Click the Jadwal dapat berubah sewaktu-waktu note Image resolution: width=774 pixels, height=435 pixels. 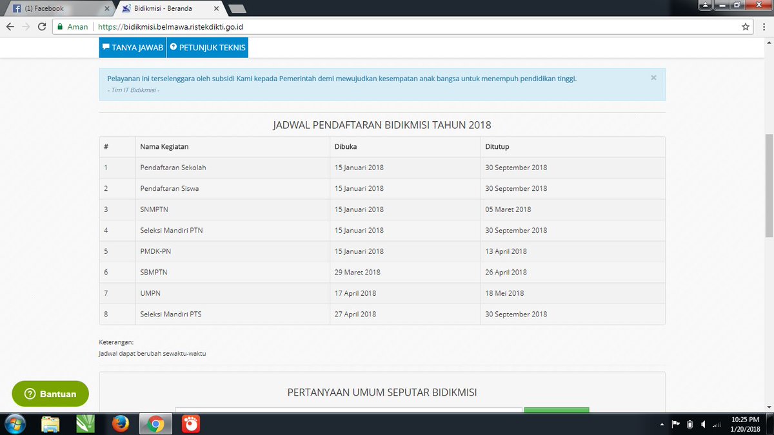152,353
